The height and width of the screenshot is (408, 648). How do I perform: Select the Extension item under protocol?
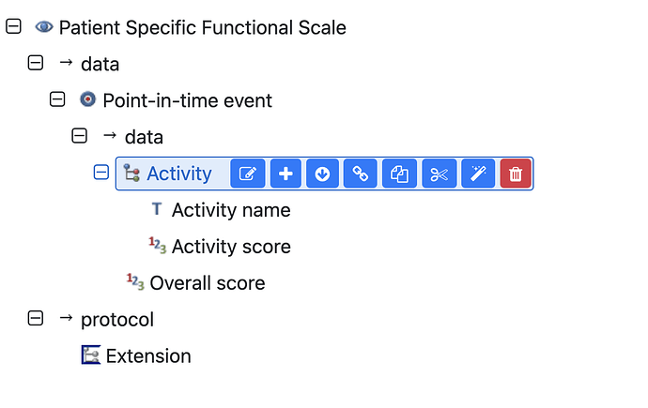point(147,356)
